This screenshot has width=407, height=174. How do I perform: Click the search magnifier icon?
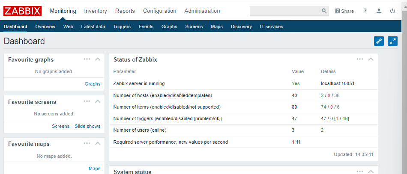(324, 11)
